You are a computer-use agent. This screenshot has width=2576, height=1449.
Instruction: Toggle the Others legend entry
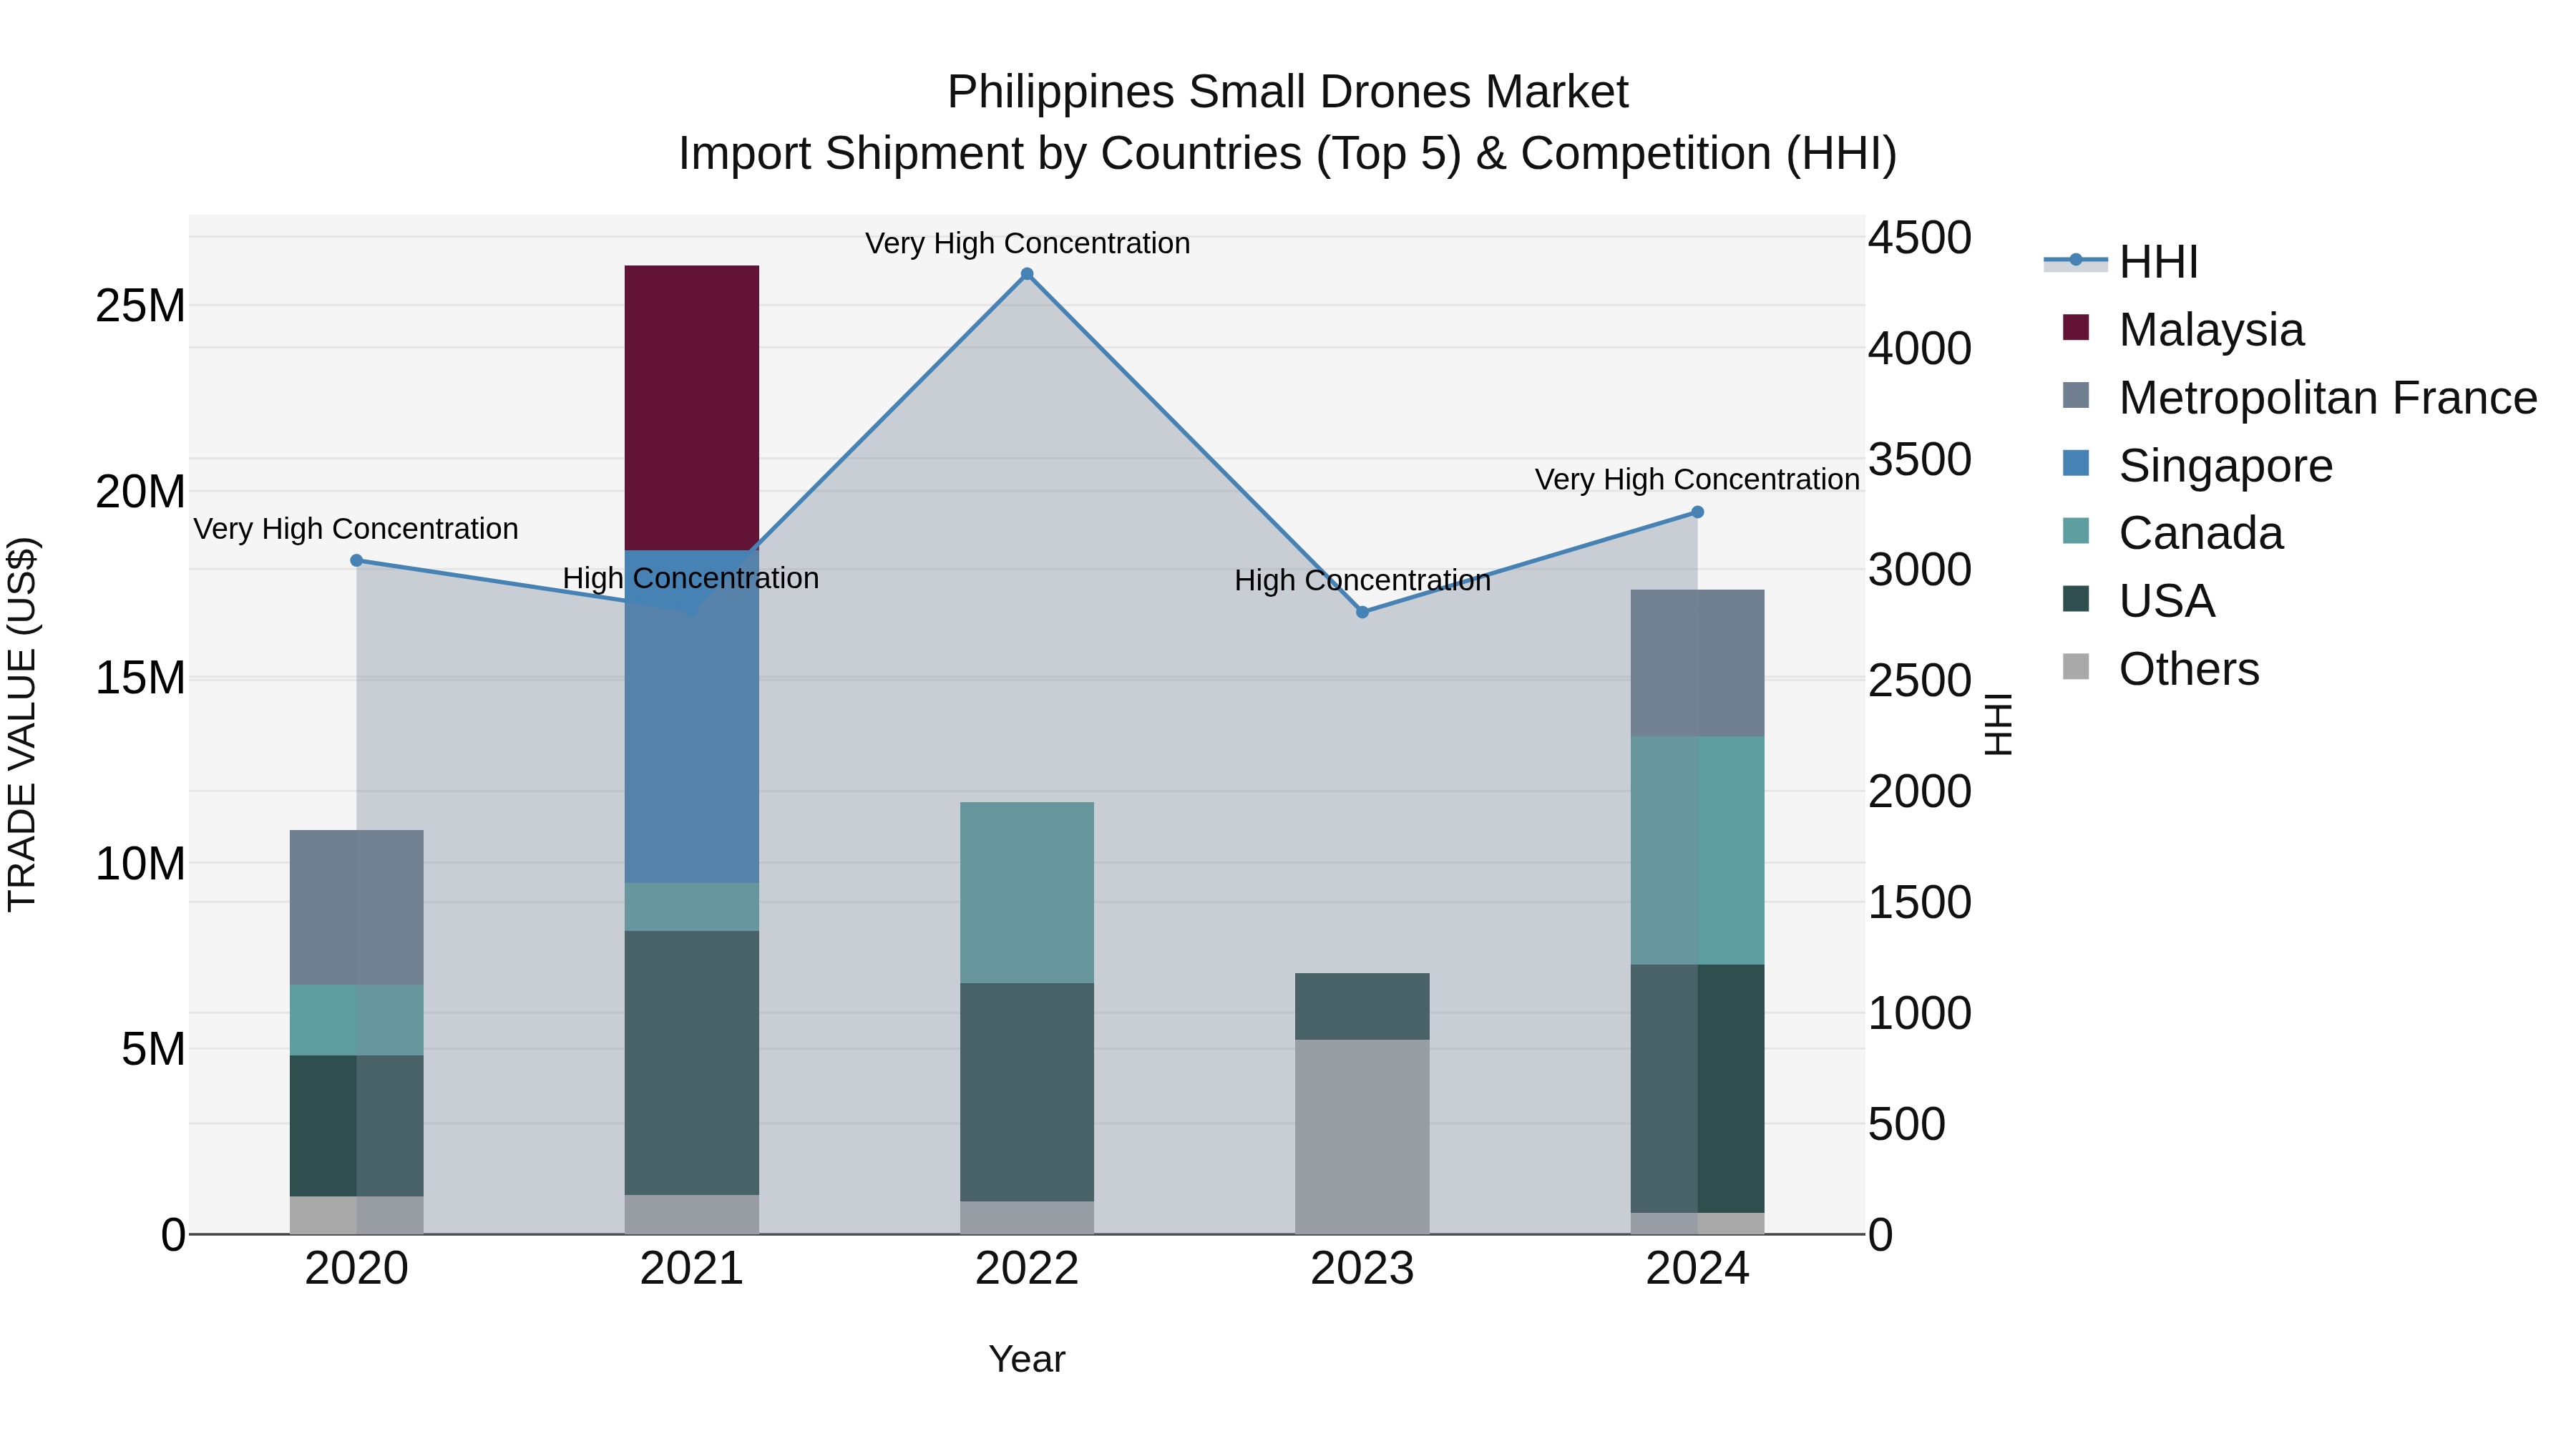pos(2160,669)
